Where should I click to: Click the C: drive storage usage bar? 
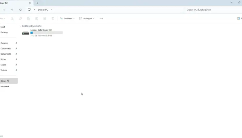point(46,33)
